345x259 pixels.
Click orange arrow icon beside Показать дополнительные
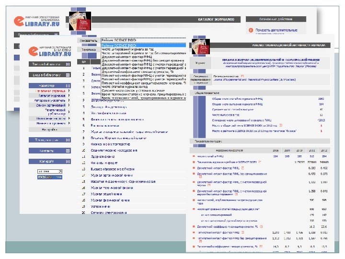coord(251,30)
